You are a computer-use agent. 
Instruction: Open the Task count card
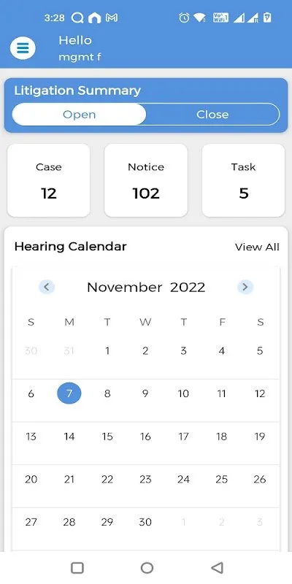(244, 180)
